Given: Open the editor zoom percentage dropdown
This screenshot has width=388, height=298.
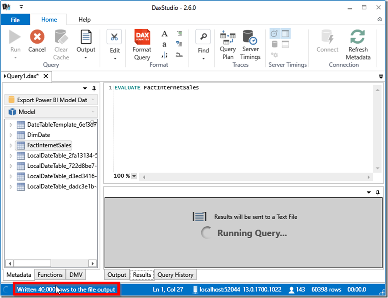Looking at the screenshot, I should coord(134,176).
